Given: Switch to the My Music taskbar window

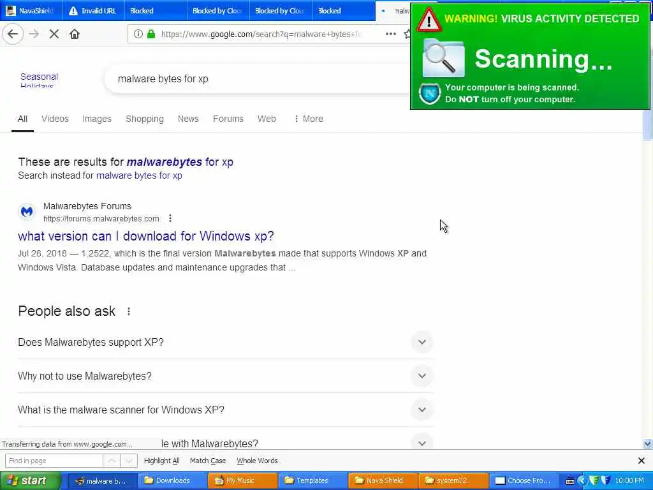Looking at the screenshot, I should pos(243,481).
